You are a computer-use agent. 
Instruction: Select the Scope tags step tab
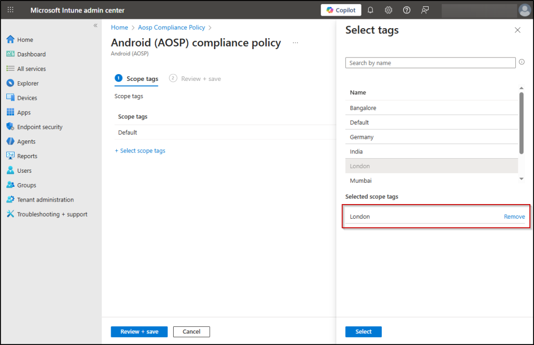point(142,79)
